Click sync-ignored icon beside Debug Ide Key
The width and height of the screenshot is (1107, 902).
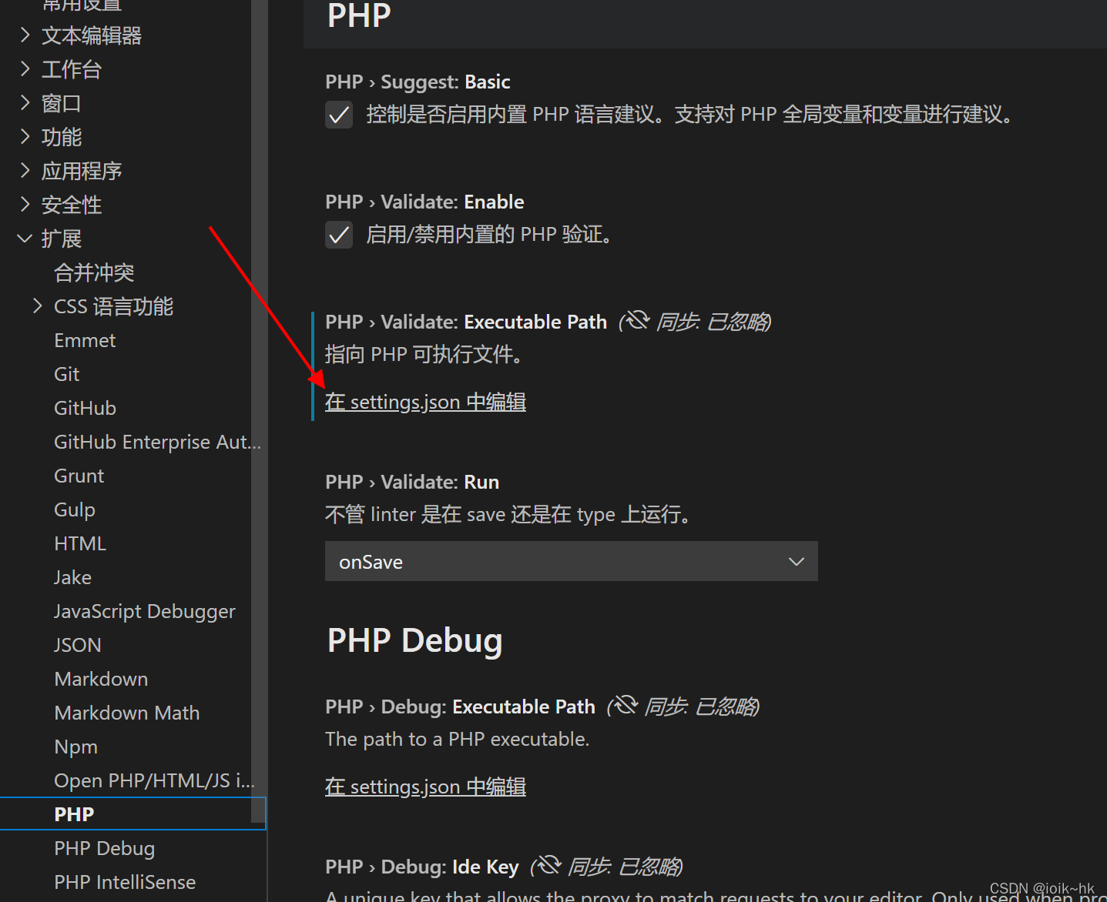[x=548, y=865]
